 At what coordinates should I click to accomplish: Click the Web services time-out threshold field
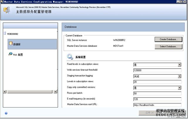point(157,70)
